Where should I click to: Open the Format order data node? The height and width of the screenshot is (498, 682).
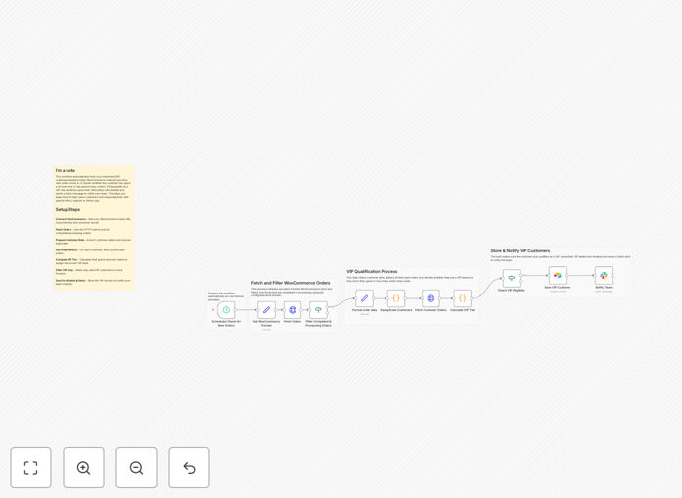coord(365,298)
